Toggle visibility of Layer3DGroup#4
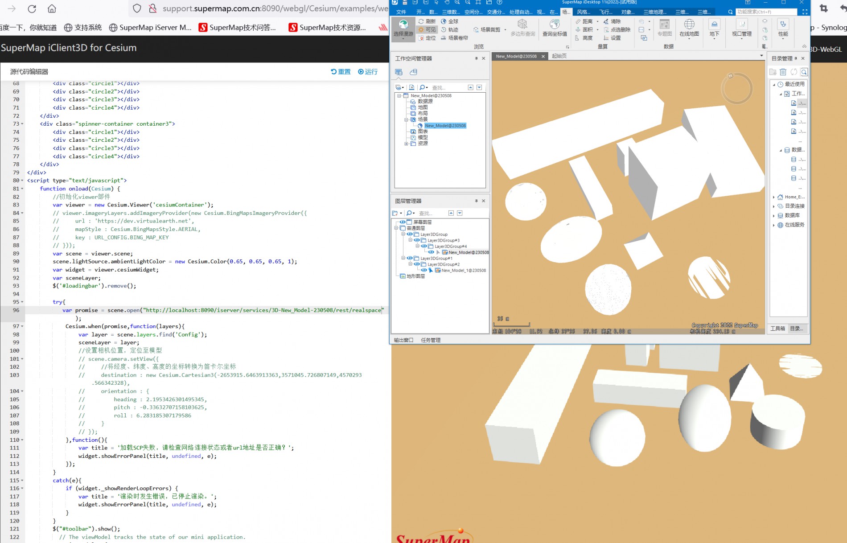 (x=424, y=246)
